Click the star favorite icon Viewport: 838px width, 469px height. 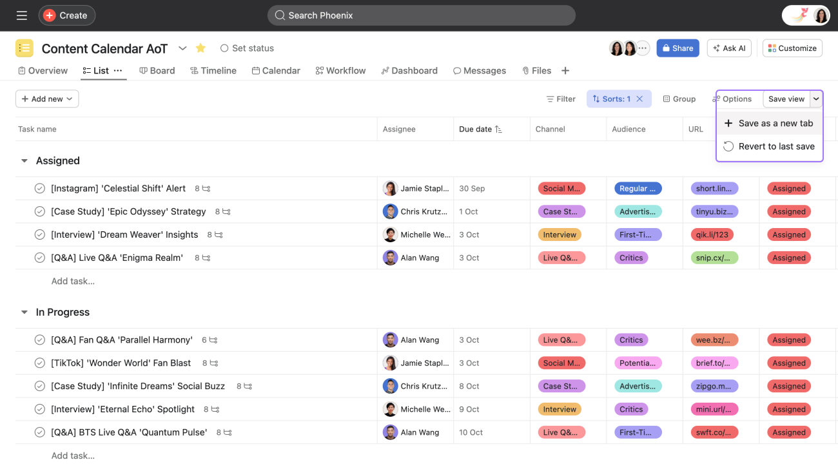click(x=200, y=48)
